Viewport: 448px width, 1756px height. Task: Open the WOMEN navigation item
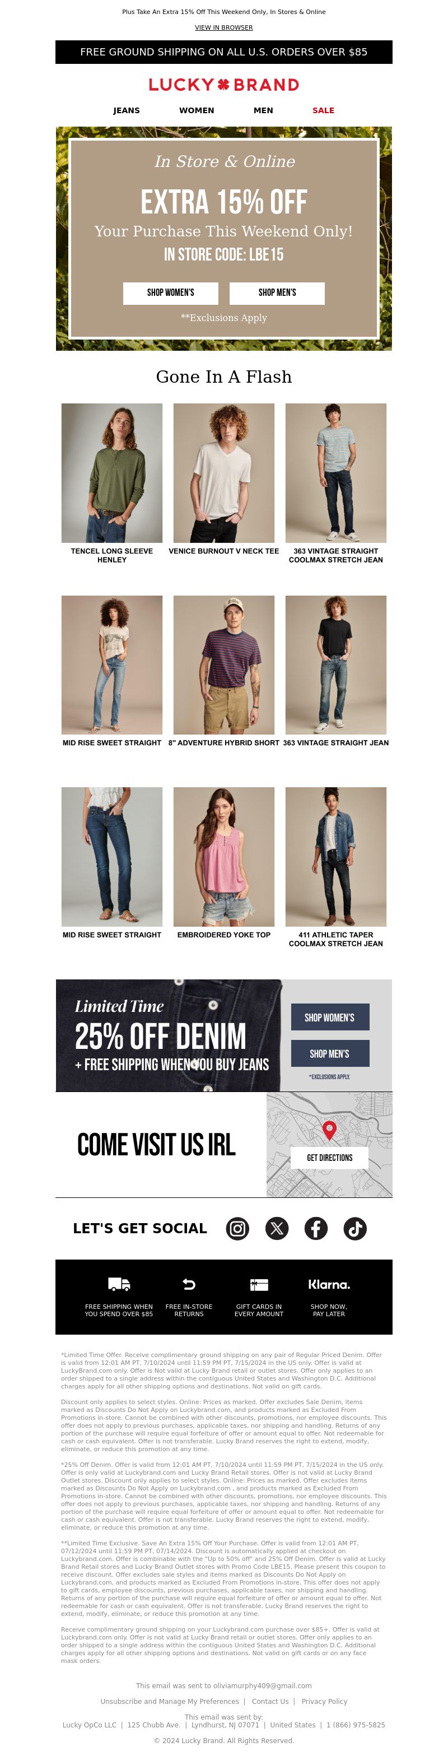[x=197, y=110]
